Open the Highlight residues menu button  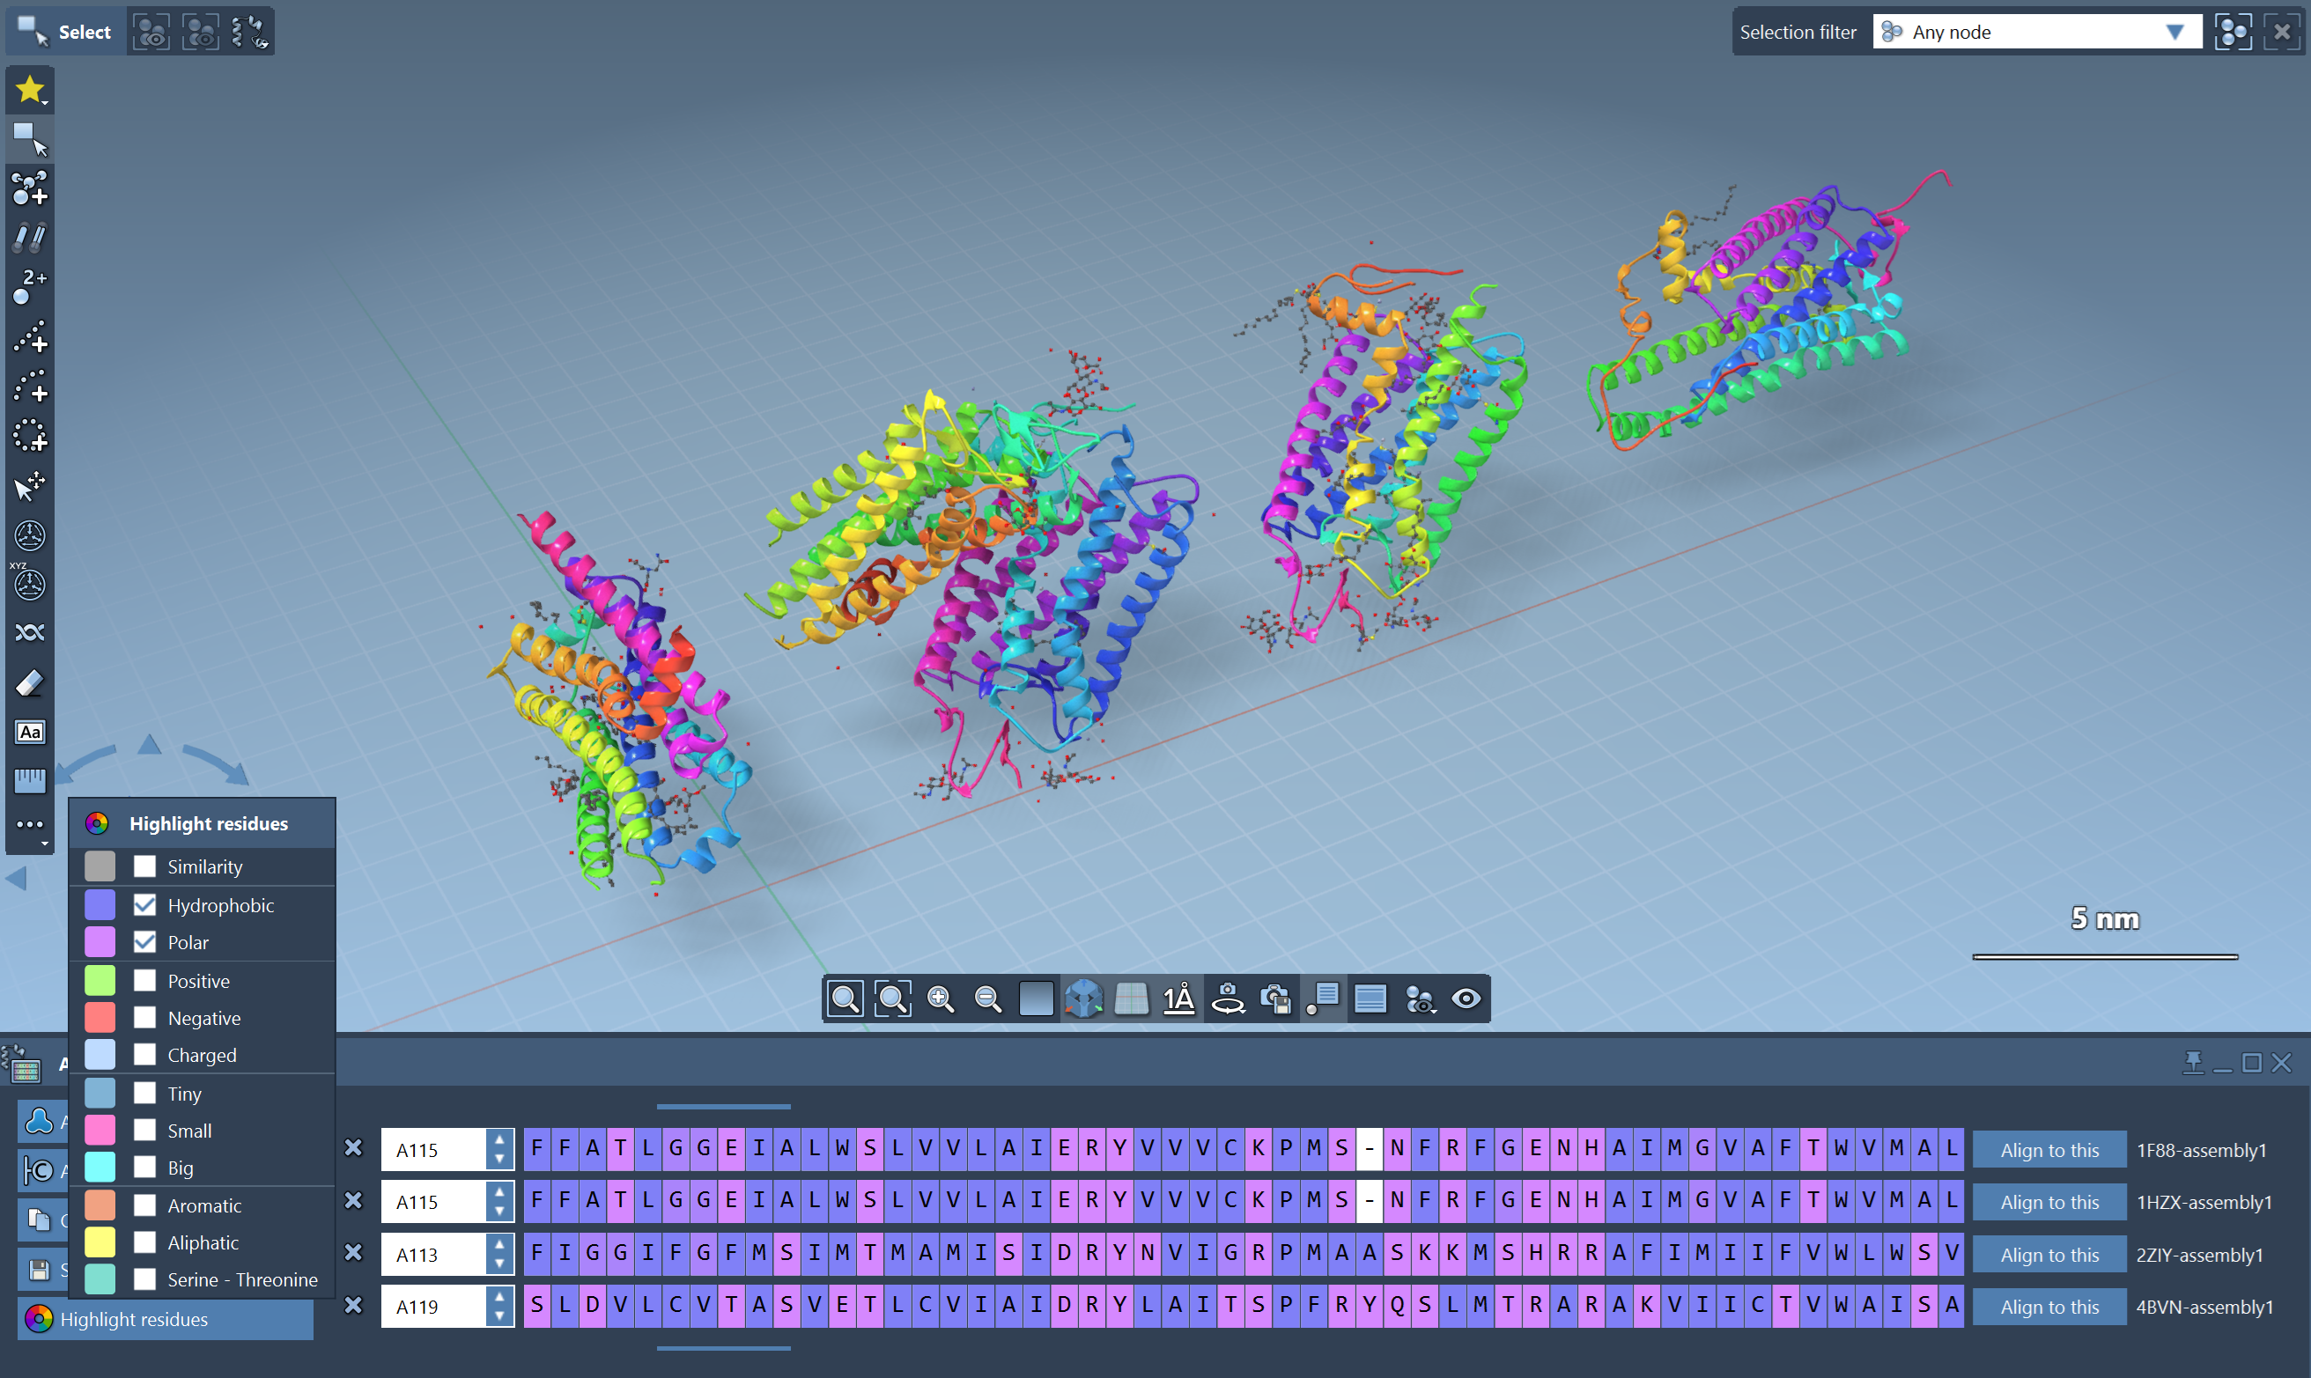click(x=166, y=1319)
